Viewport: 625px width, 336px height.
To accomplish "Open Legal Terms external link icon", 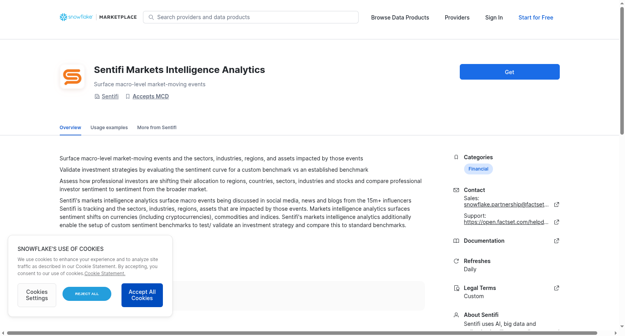I will click(557, 288).
